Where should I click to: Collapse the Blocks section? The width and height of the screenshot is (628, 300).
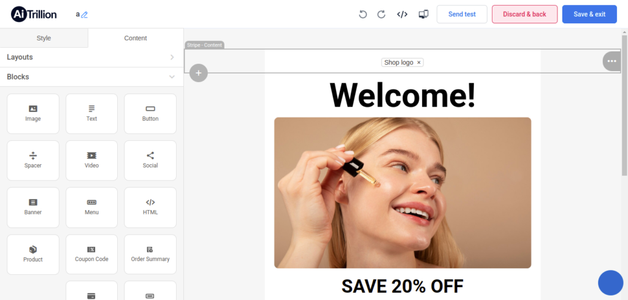(92, 77)
